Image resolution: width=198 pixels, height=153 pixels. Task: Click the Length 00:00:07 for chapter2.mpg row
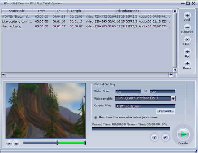(x=76, y=26)
